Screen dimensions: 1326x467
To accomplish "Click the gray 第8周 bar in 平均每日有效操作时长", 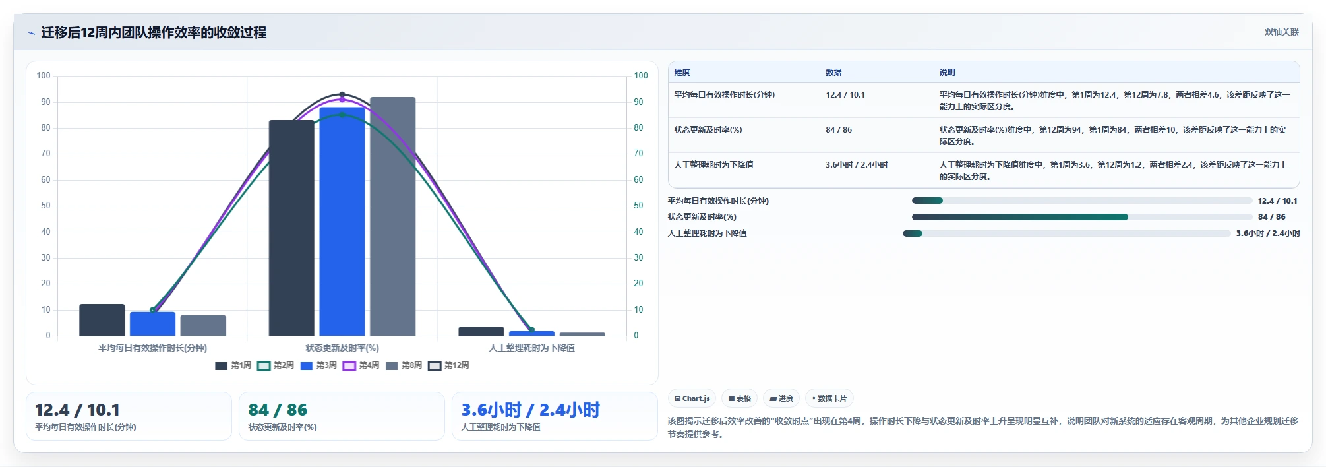I will (203, 325).
